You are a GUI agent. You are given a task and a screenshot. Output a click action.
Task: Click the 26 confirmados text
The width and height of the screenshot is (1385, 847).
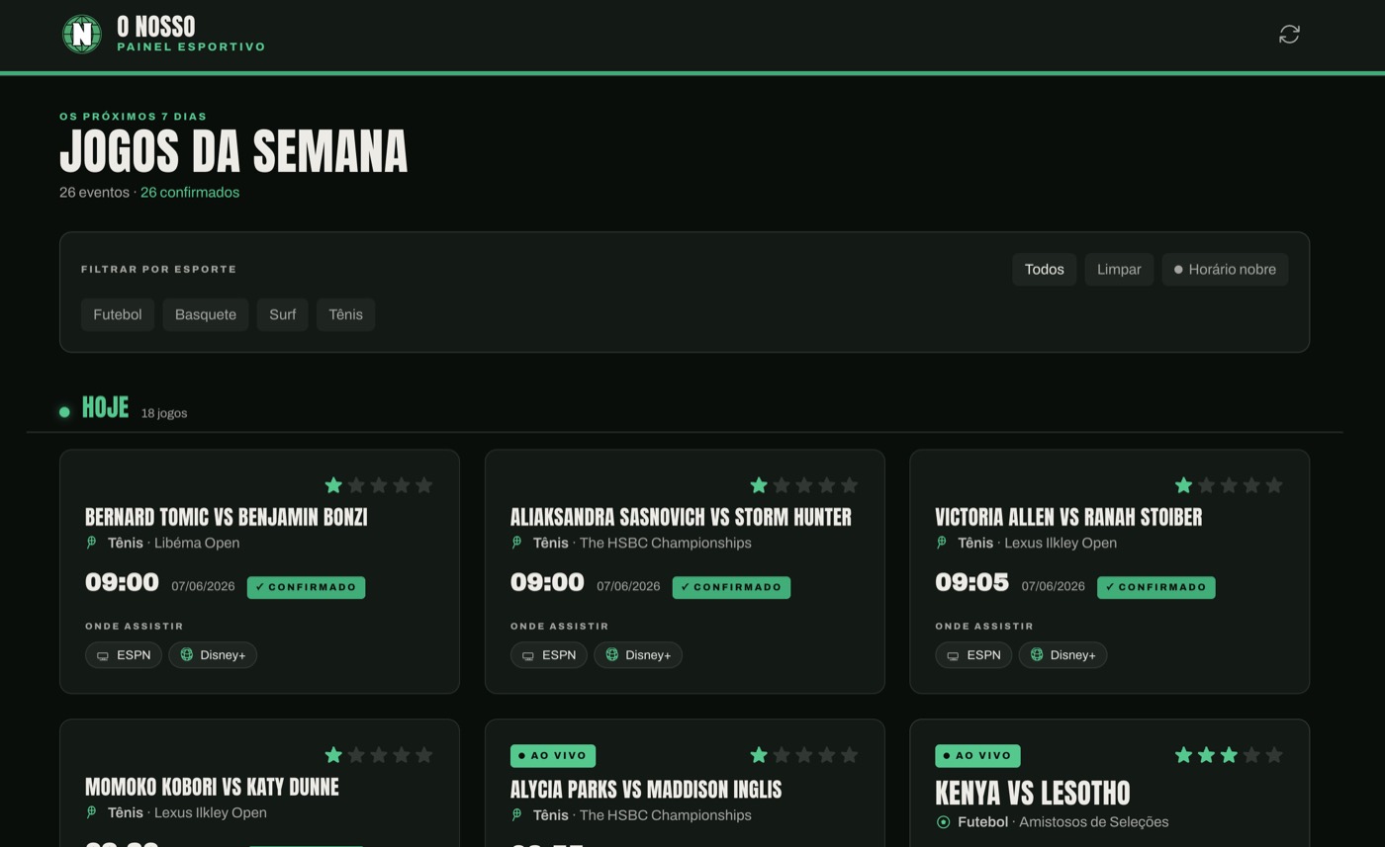(x=190, y=193)
